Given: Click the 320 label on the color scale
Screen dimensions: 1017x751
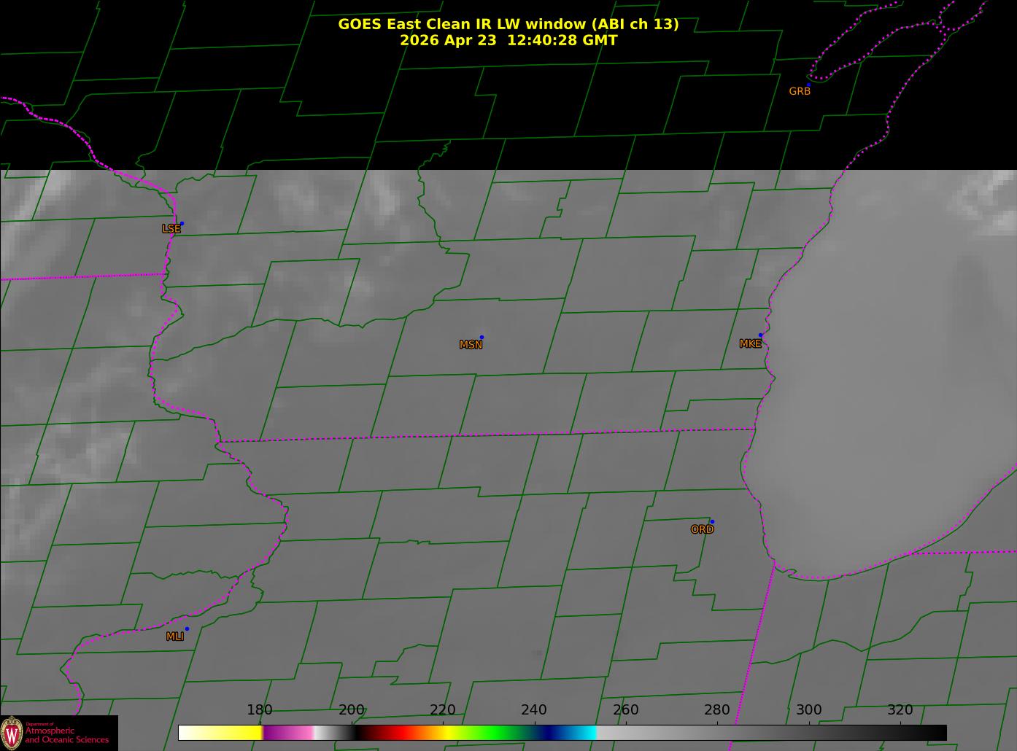Looking at the screenshot, I should click(900, 709).
